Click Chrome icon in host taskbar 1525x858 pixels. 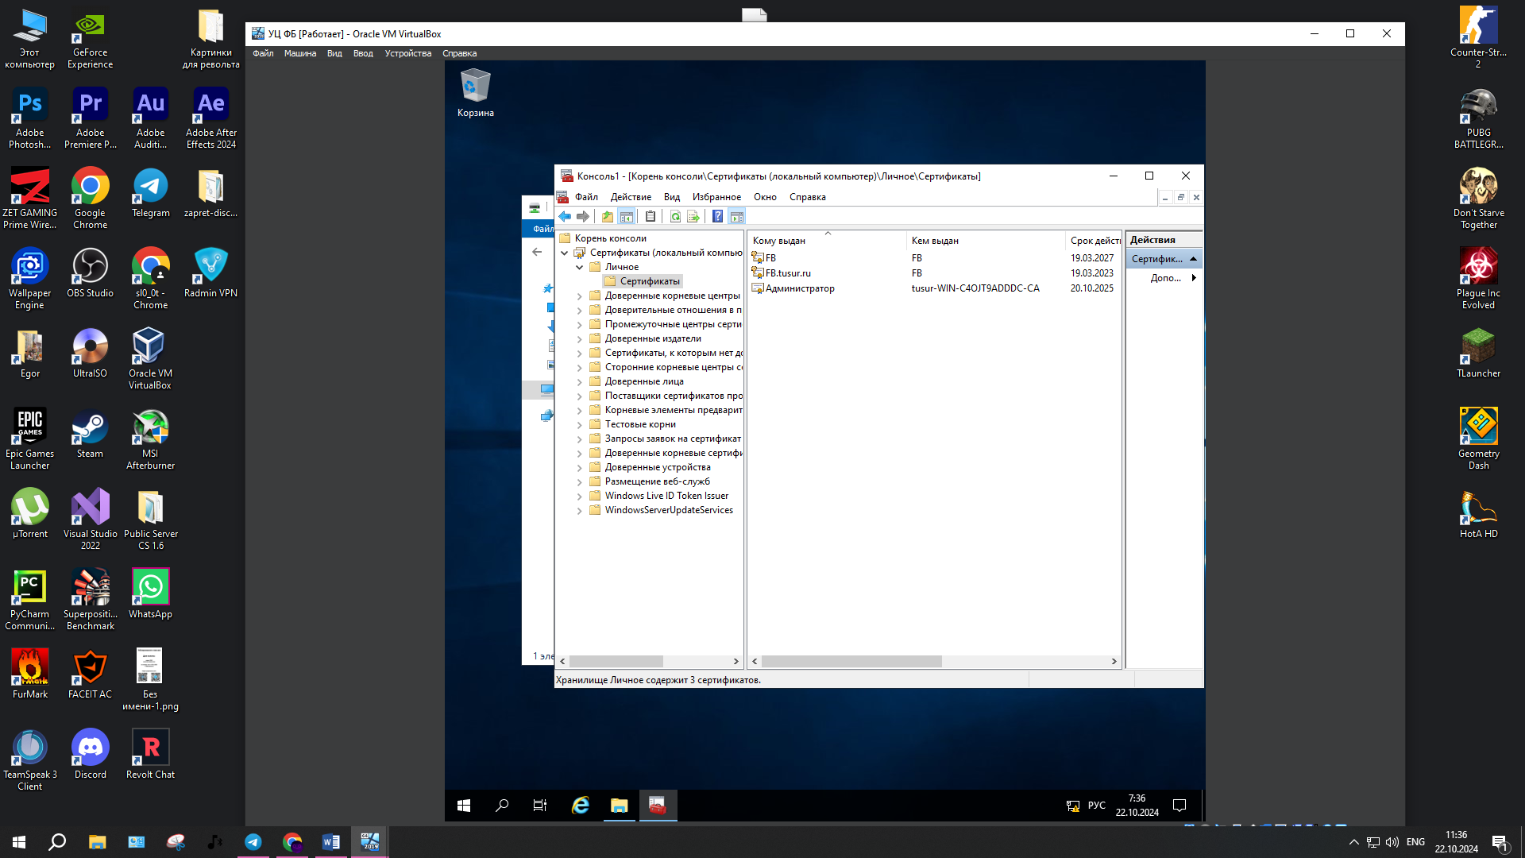coord(292,842)
